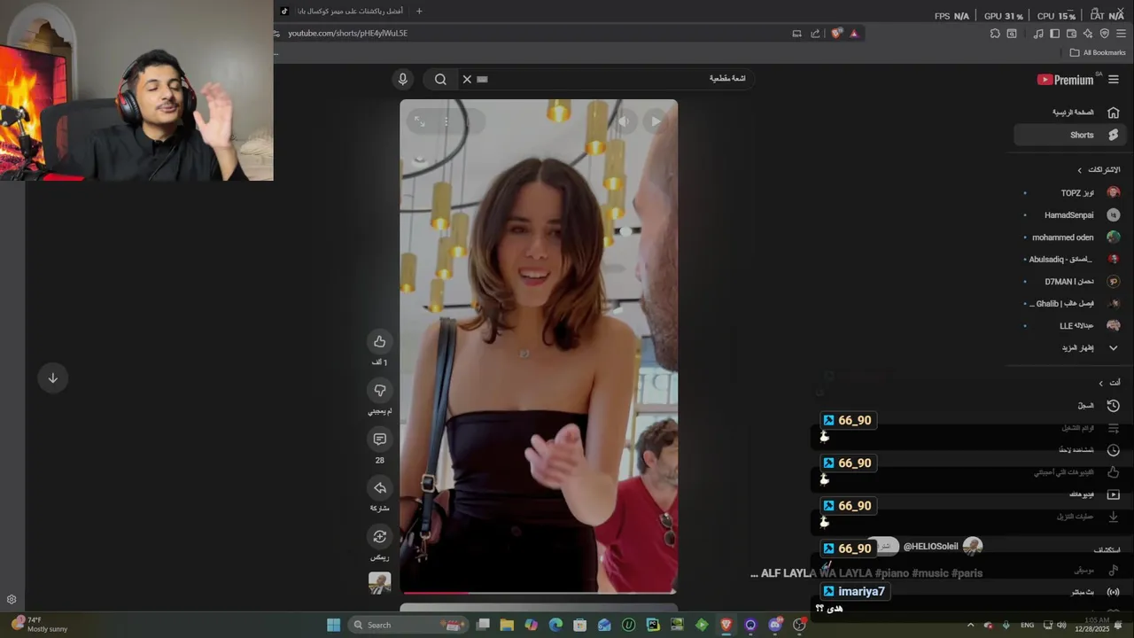Click the Brave Rewards triangle icon
The height and width of the screenshot is (638, 1134).
pyautogui.click(x=854, y=34)
